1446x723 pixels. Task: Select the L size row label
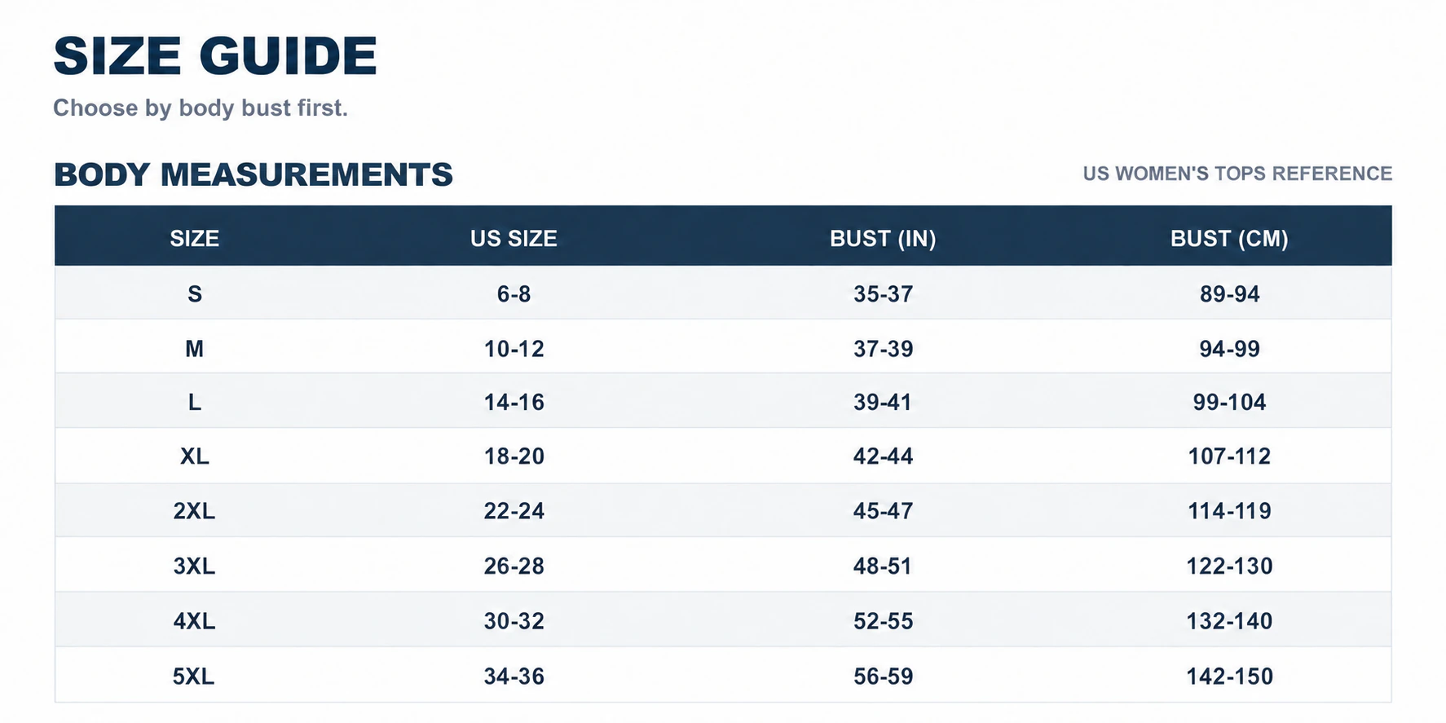(194, 402)
